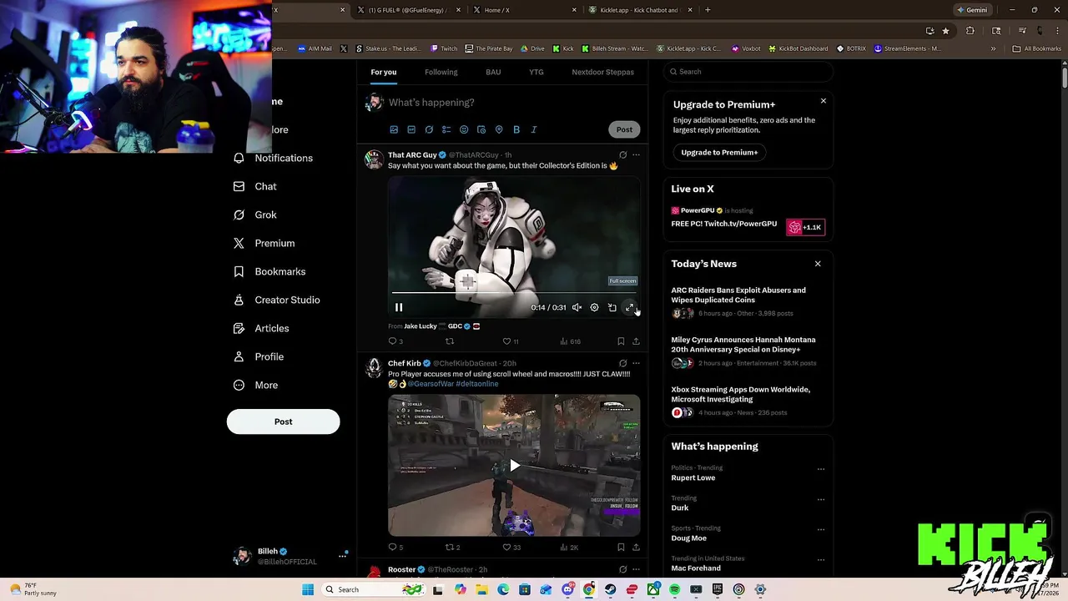Reply to That ARC Guy's post
The image size is (1068, 601).
(x=395, y=341)
